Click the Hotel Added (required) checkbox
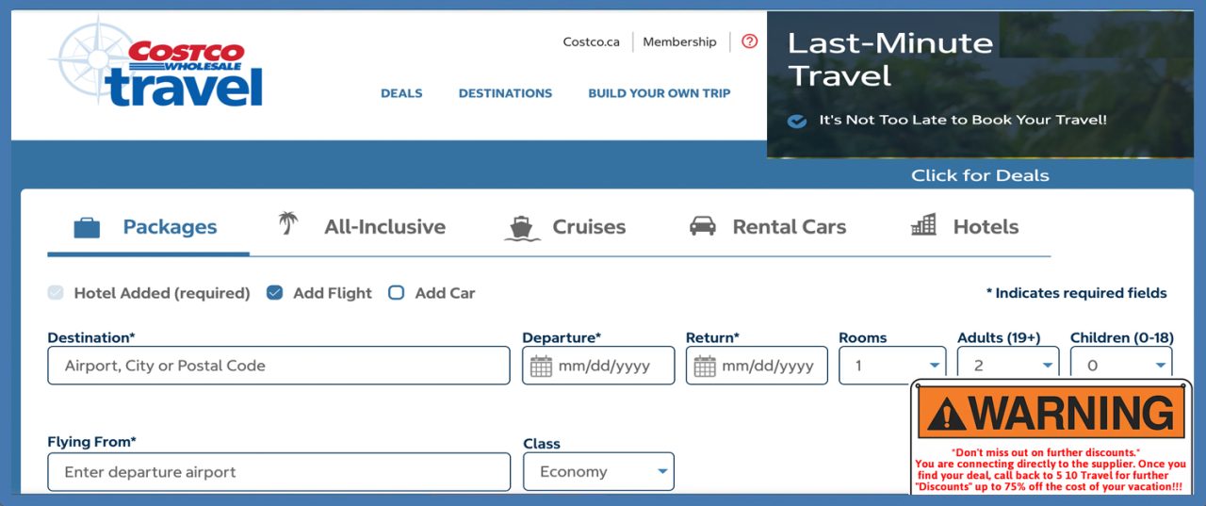Image resolution: width=1206 pixels, height=506 pixels. pyautogui.click(x=57, y=293)
